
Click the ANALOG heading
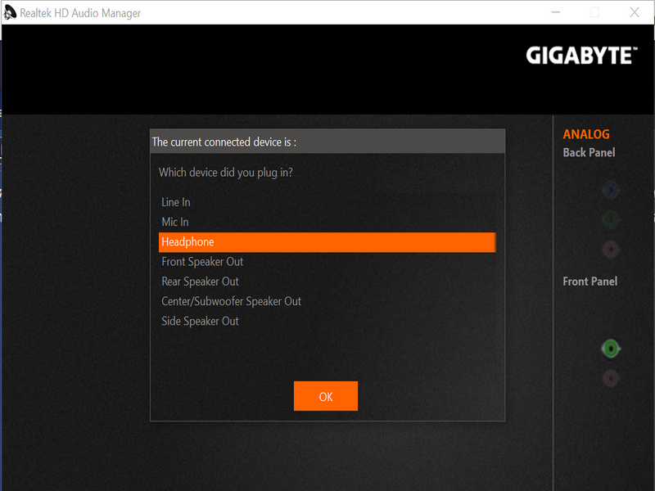coord(586,134)
